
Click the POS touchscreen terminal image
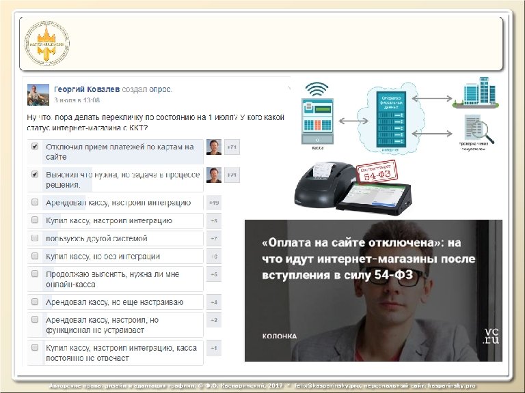coord(375,199)
